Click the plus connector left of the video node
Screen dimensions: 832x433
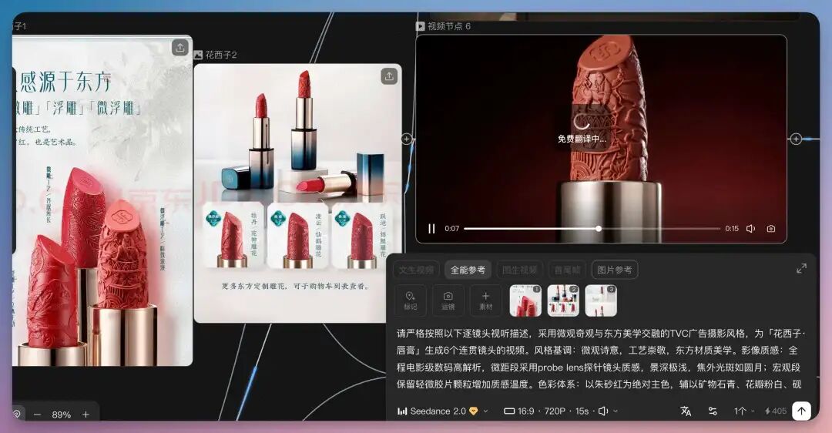tap(407, 139)
